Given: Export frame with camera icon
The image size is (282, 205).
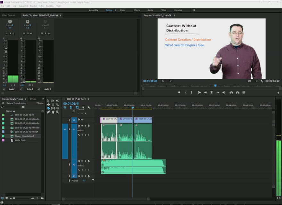Looking at the screenshot, I should [x=244, y=93].
